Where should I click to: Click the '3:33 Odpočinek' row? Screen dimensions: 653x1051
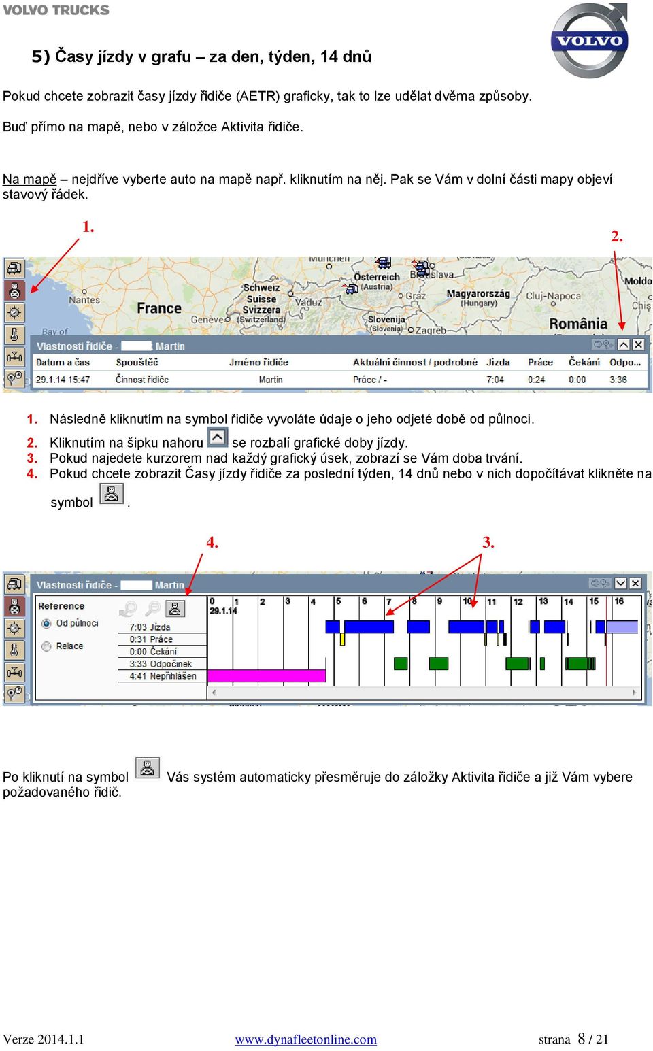[x=163, y=664]
